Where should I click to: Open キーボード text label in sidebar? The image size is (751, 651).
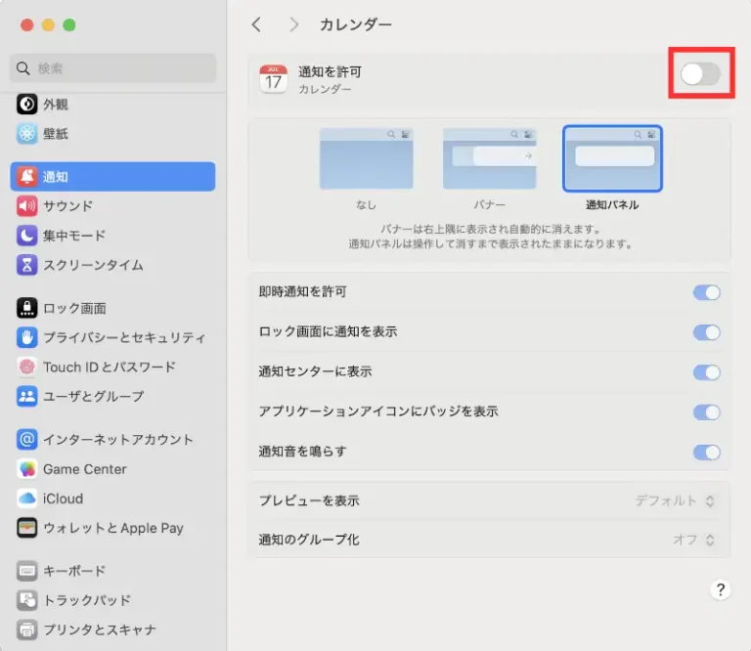tap(74, 571)
